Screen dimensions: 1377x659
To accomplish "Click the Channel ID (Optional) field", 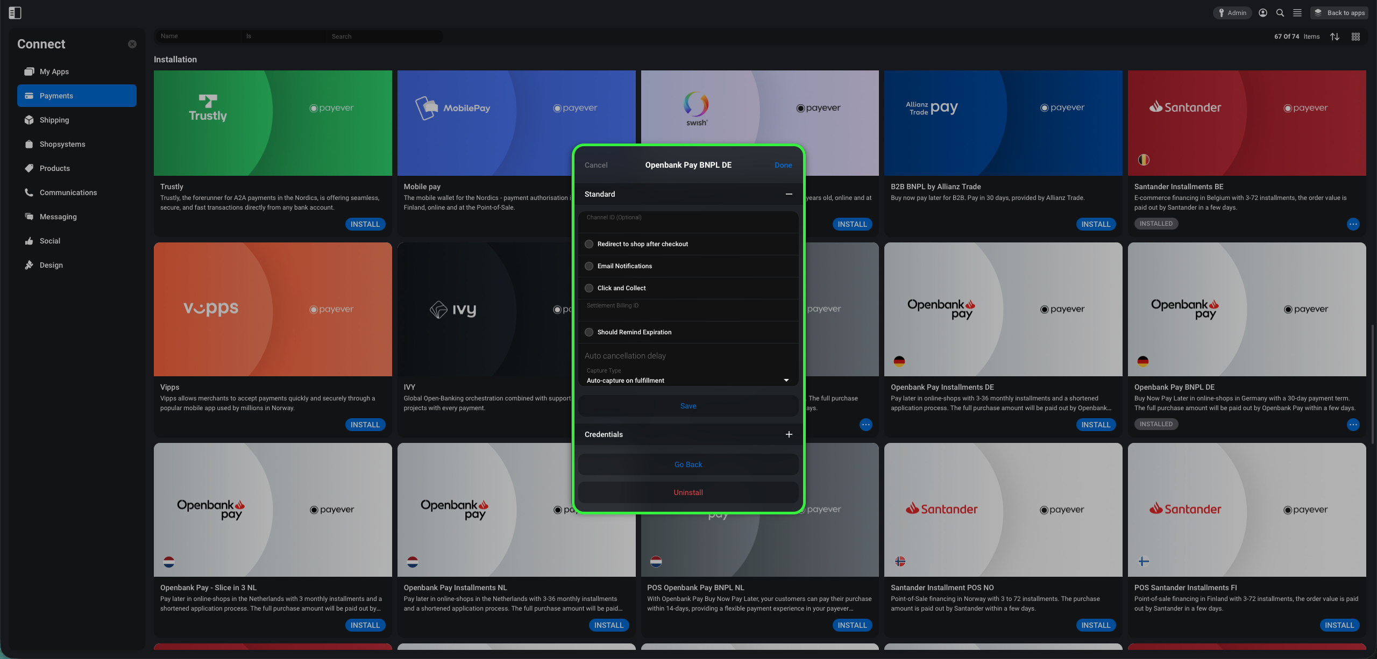I will click(x=688, y=222).
